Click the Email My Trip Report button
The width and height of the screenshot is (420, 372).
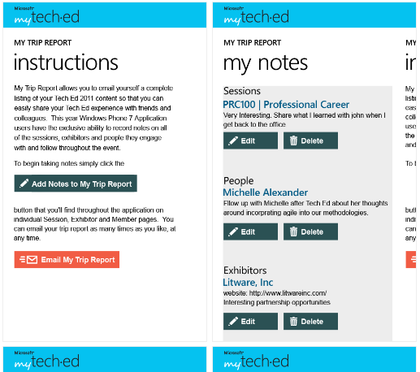(x=67, y=260)
